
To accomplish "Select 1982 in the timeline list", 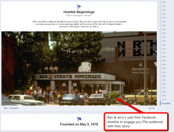I will pyautogui.click(x=164, y=88).
